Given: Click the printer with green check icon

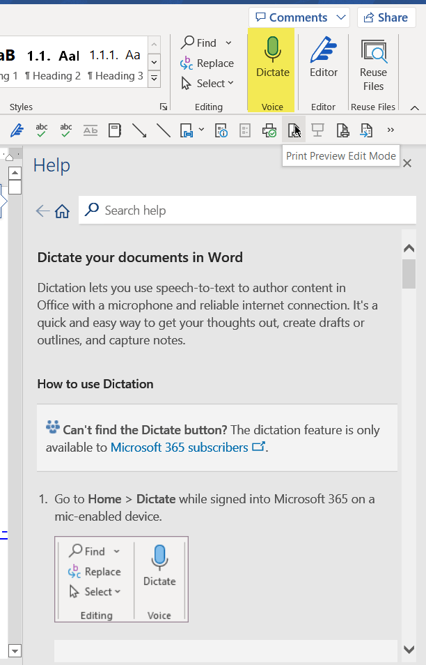Looking at the screenshot, I should tap(269, 130).
